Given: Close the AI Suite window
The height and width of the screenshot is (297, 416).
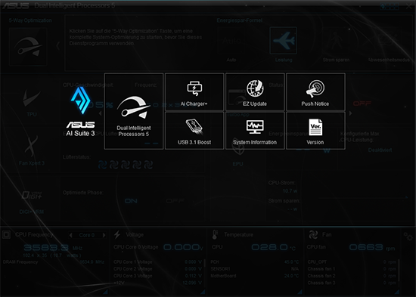Looking at the screenshot, I should (x=408, y=7).
